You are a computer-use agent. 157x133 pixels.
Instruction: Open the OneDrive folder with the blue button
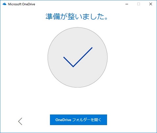point(78,120)
